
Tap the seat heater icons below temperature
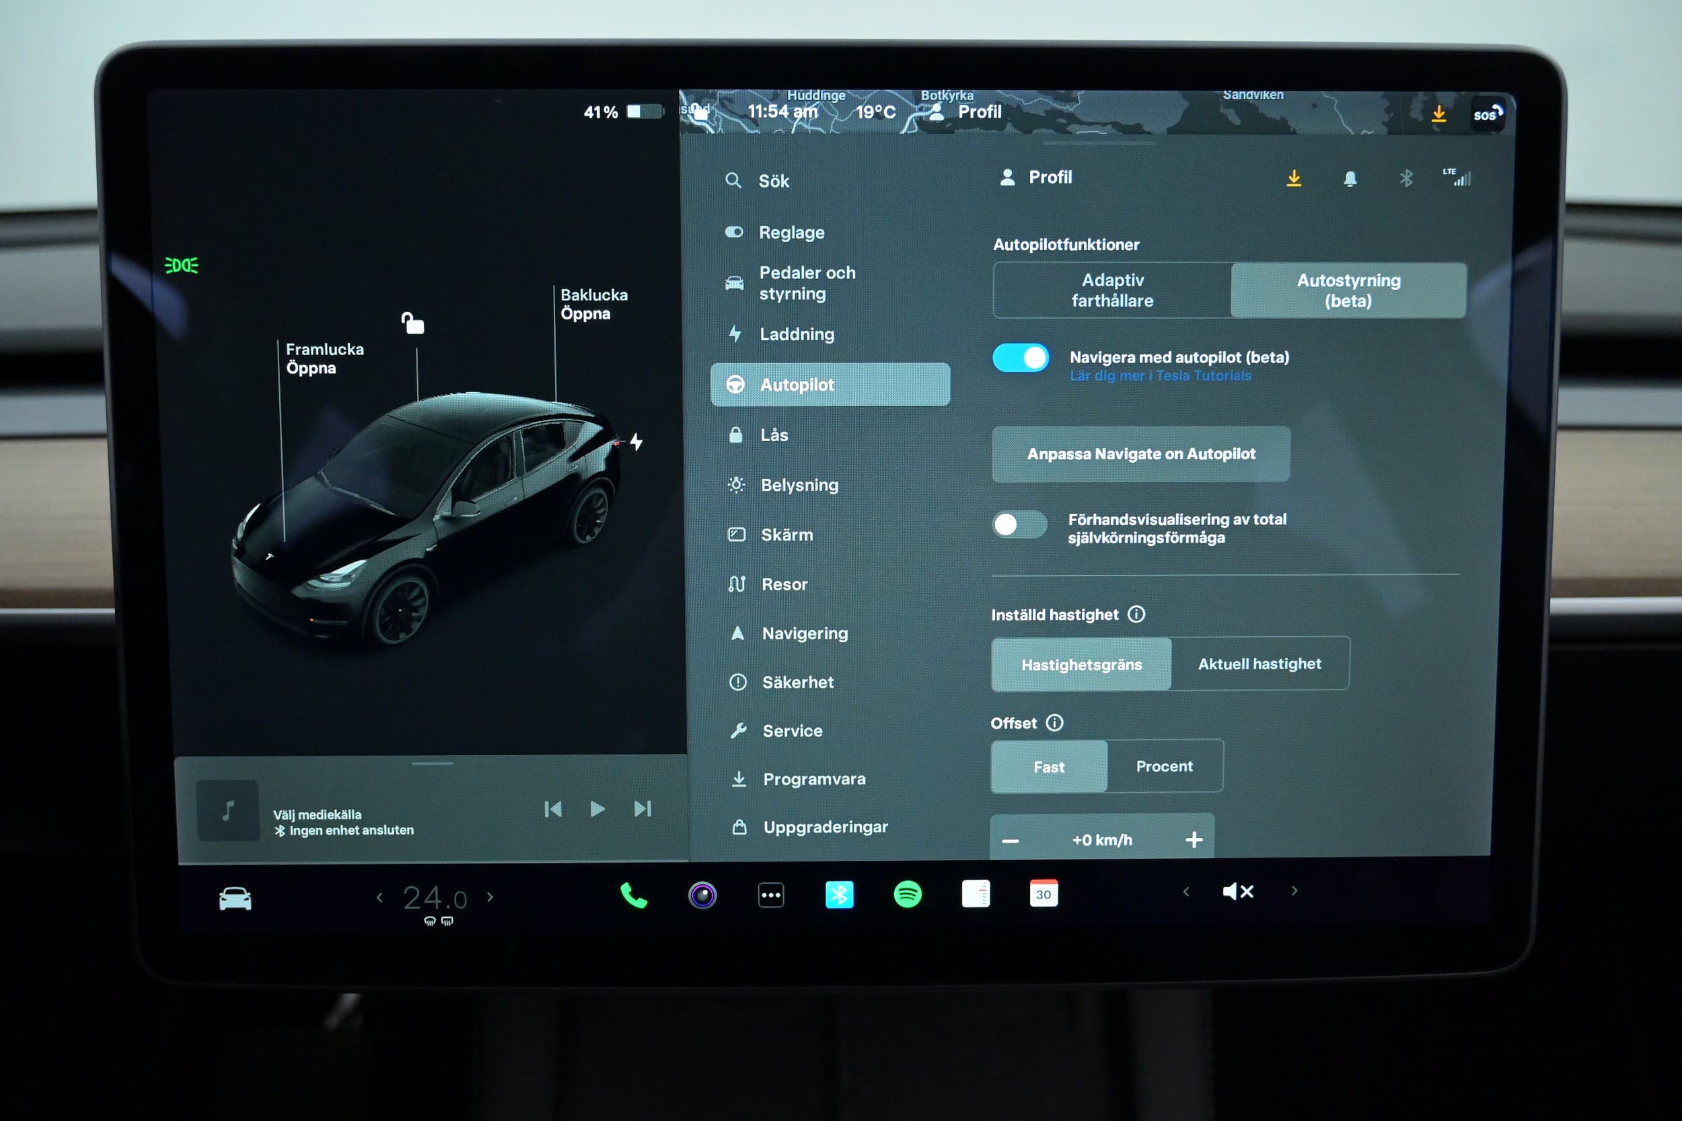(x=438, y=921)
